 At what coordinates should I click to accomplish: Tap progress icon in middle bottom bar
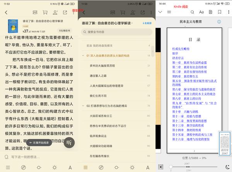click(117, 167)
